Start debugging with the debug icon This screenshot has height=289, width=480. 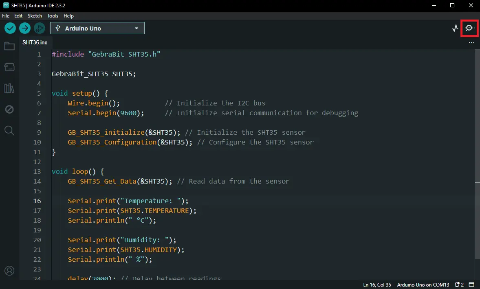point(39,28)
